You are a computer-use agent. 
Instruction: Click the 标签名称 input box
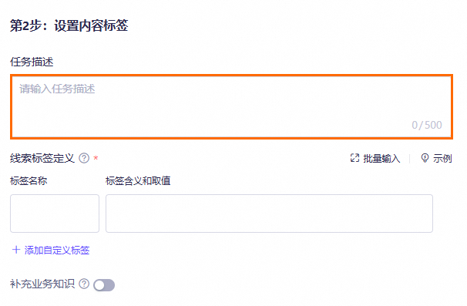click(55, 214)
